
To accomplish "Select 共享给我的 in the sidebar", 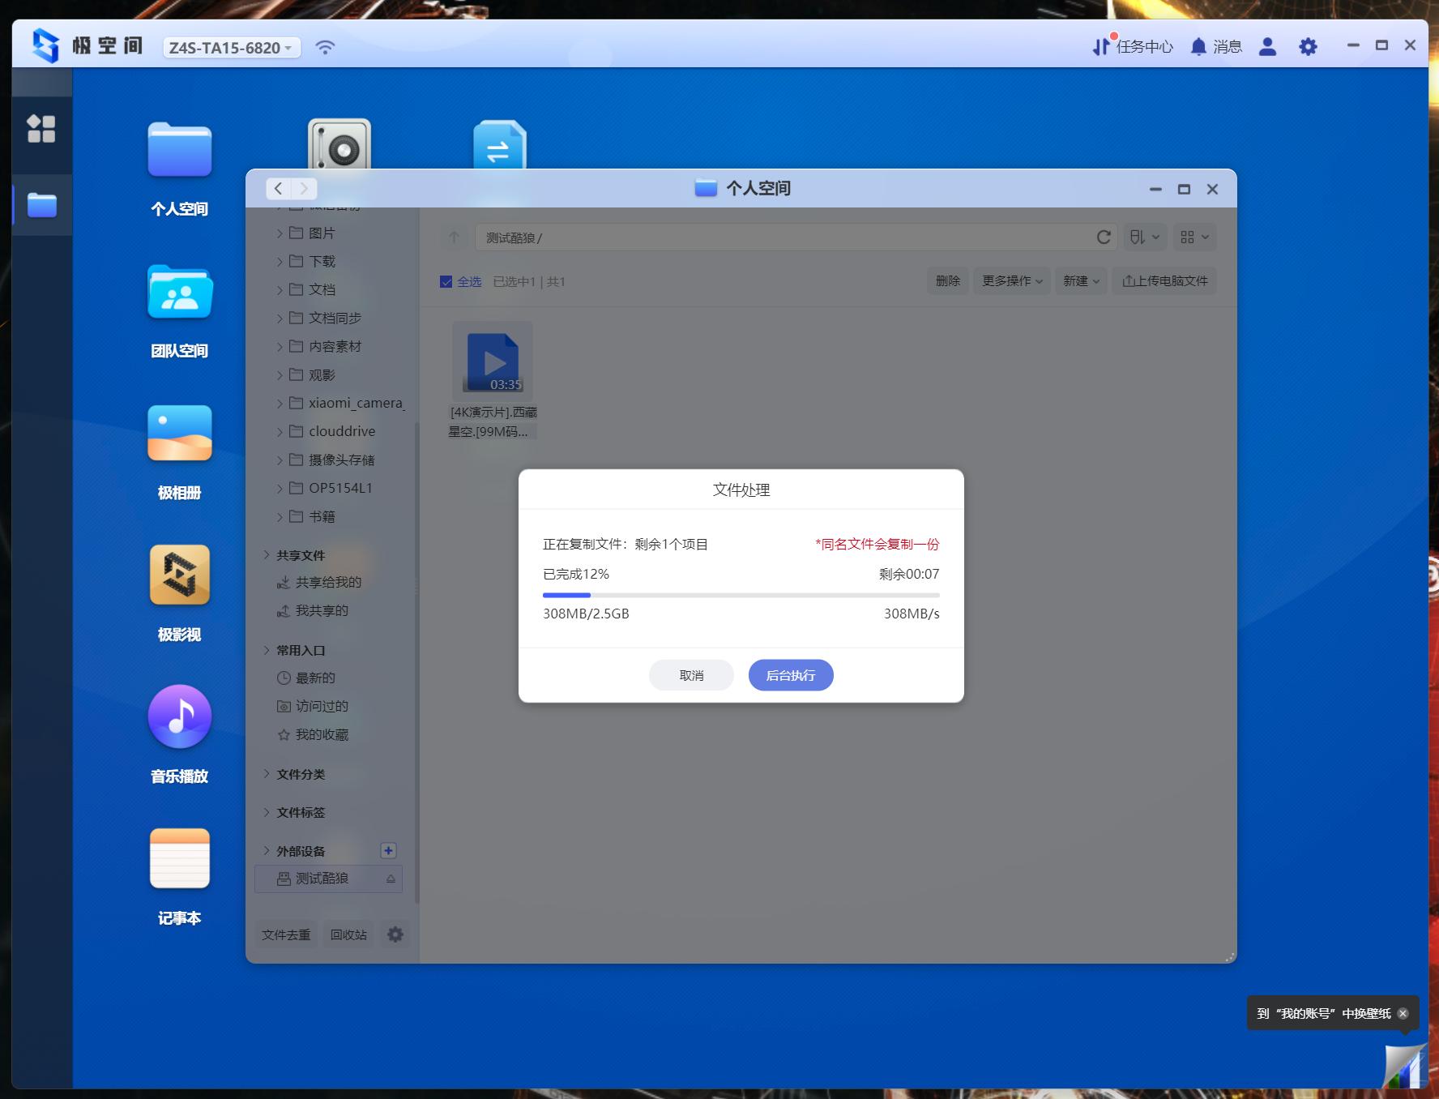I will pyautogui.click(x=327, y=583).
